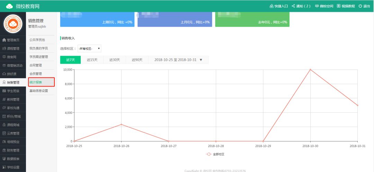Open 课程商城 in sidebar
The height and width of the screenshot is (172, 374).
(13, 125)
